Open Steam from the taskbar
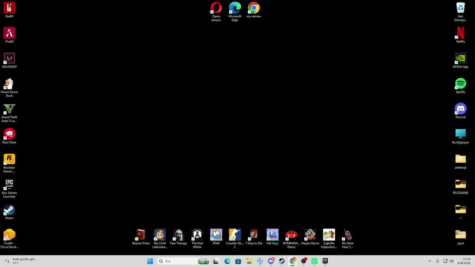The image size is (475, 267). tap(282, 261)
